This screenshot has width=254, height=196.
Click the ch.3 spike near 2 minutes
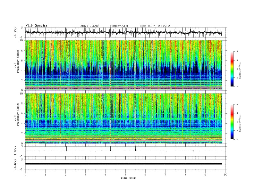coord(66,149)
